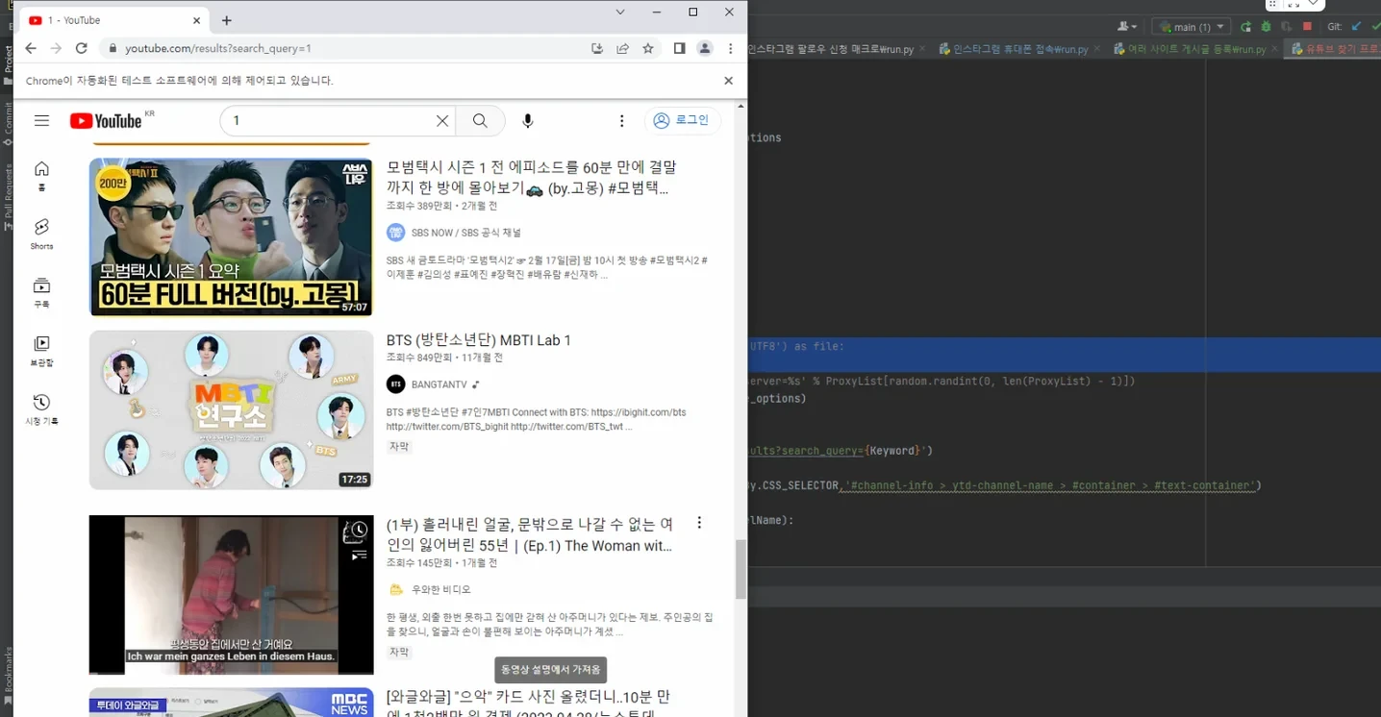Open a new Chrome tab
The width and height of the screenshot is (1381, 717).
tap(227, 20)
